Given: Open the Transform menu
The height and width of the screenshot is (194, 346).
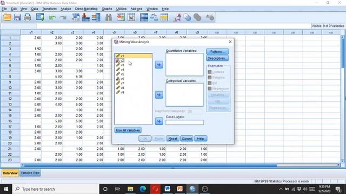Looking at the screenshot, I should (49, 9).
